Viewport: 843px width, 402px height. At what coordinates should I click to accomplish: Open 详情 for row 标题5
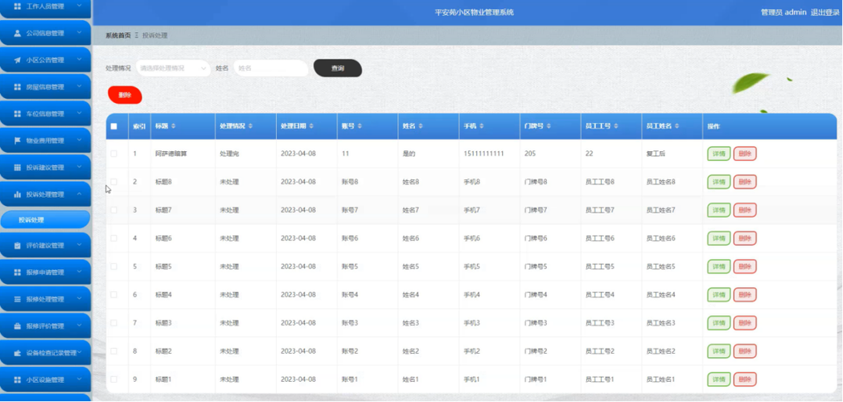(719, 267)
